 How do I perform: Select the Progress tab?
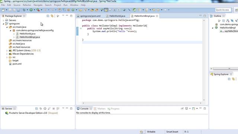pyautogui.click(x=113, y=109)
